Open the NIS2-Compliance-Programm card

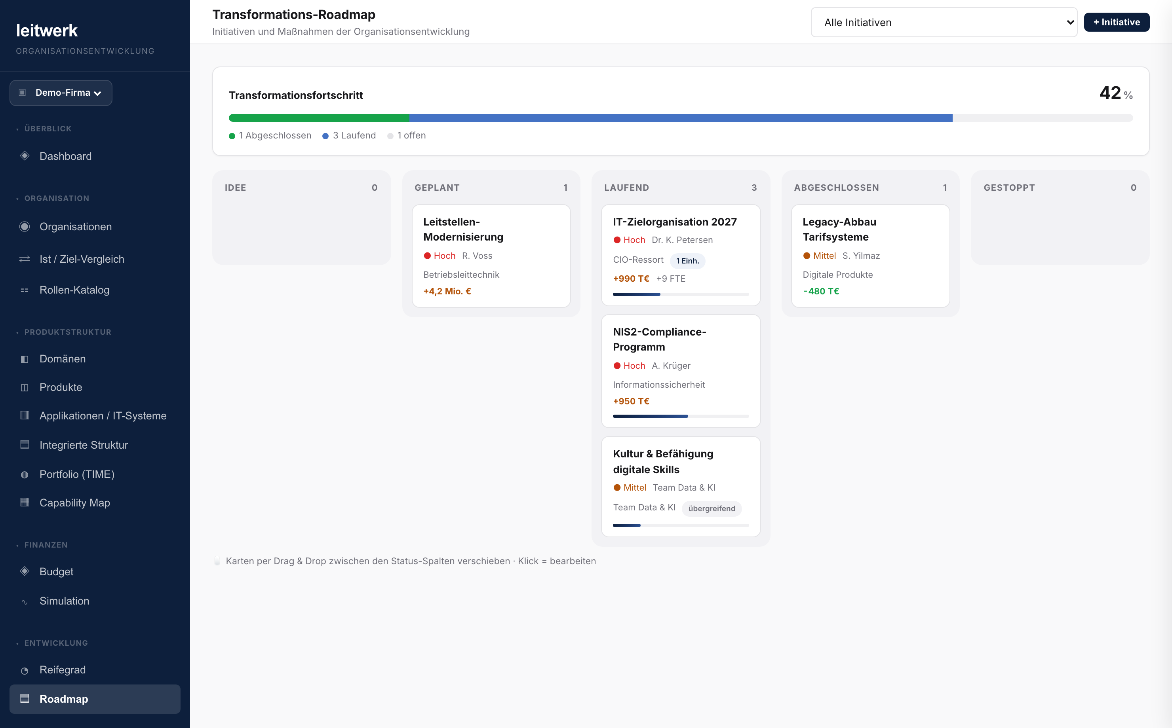tap(681, 371)
